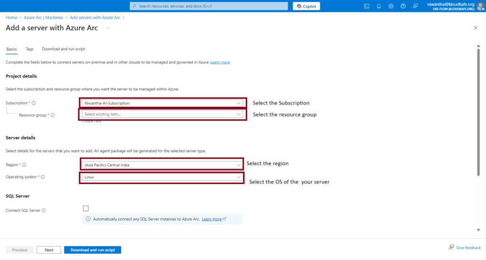Open the Resource group dropdown

click(162, 114)
